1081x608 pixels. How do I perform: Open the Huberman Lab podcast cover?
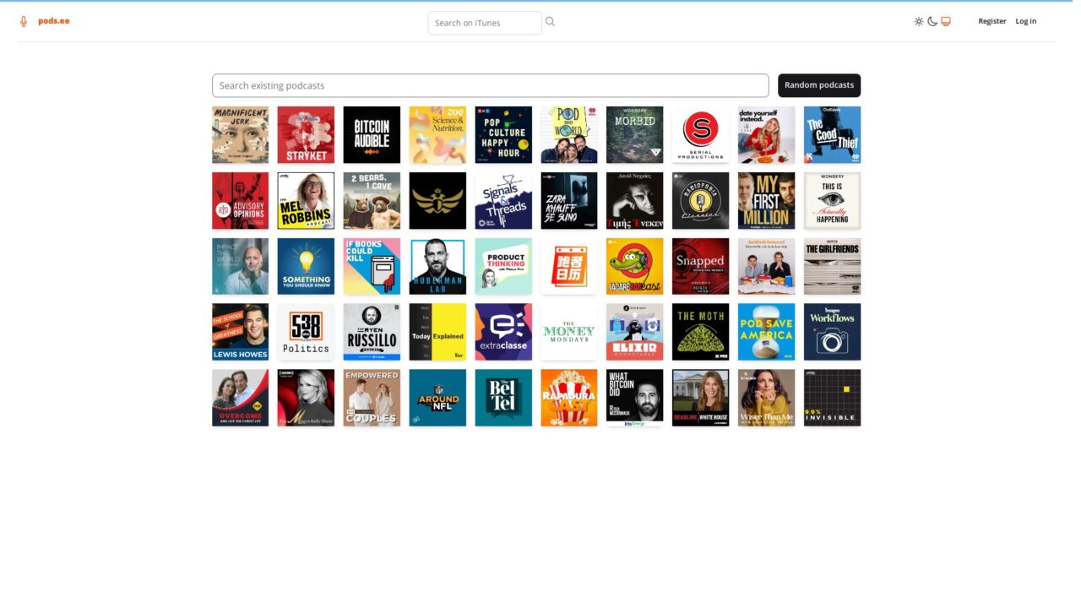coord(437,266)
